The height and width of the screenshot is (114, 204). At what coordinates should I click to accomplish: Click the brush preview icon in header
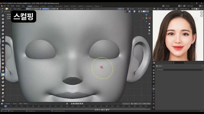pos(7,9)
